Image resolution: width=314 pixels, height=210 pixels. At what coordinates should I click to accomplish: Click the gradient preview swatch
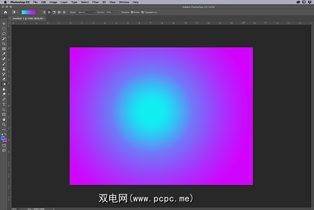[x=28, y=12]
